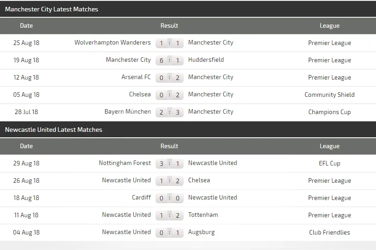Viewport: 376px width, 250px height.
Task: Open Augsburg team link
Action: click(x=201, y=232)
